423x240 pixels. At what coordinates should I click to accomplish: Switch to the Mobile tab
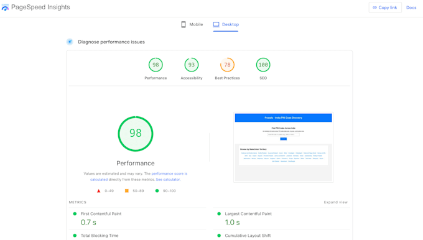coord(192,24)
